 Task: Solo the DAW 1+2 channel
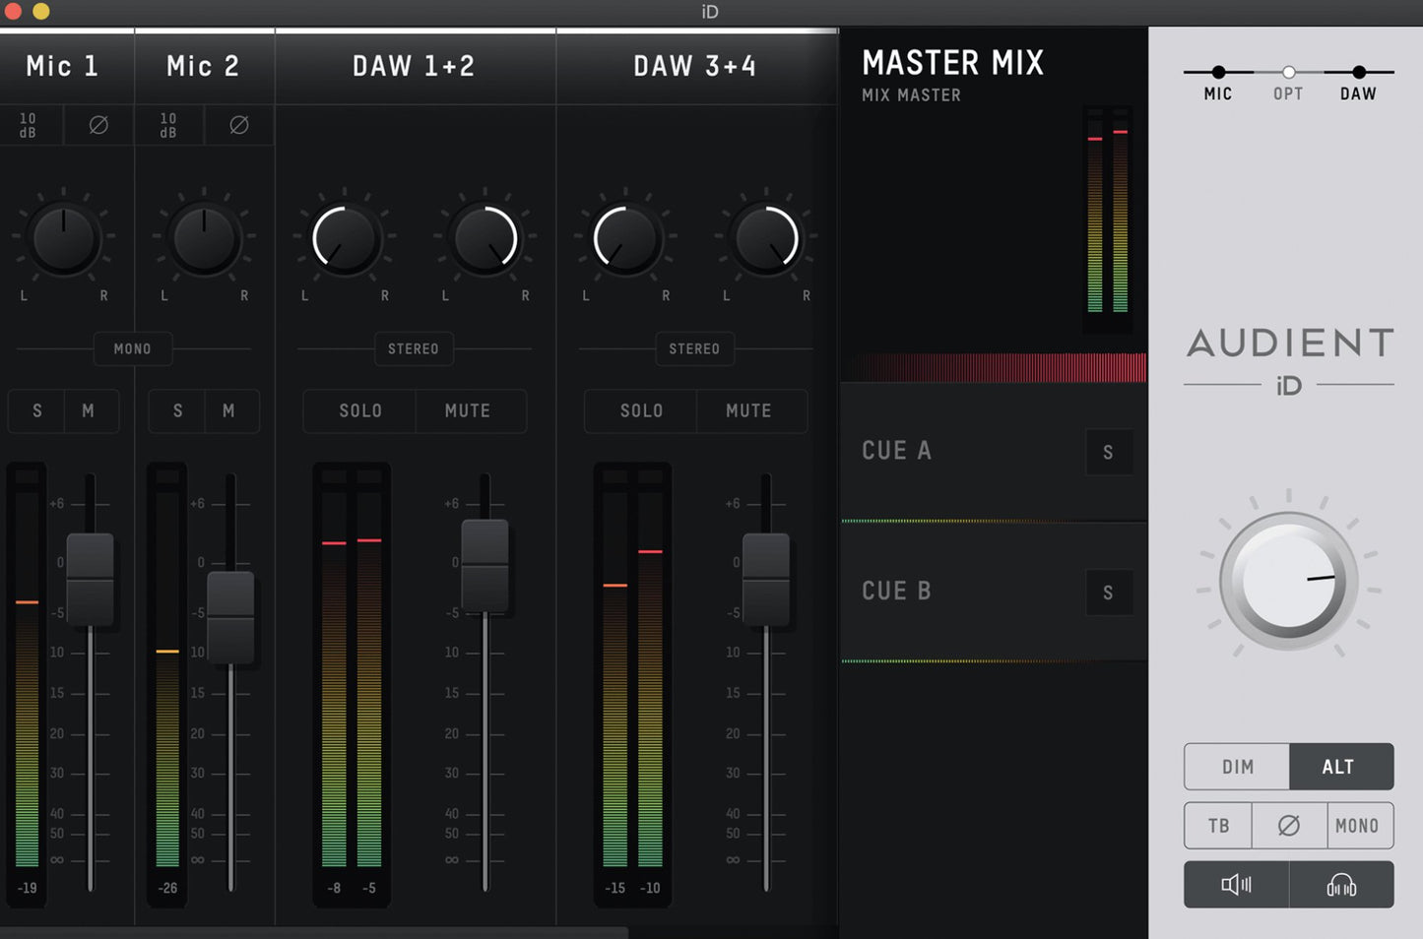pyautogui.click(x=358, y=410)
